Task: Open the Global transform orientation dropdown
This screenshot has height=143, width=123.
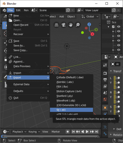Action: click(x=90, y=16)
